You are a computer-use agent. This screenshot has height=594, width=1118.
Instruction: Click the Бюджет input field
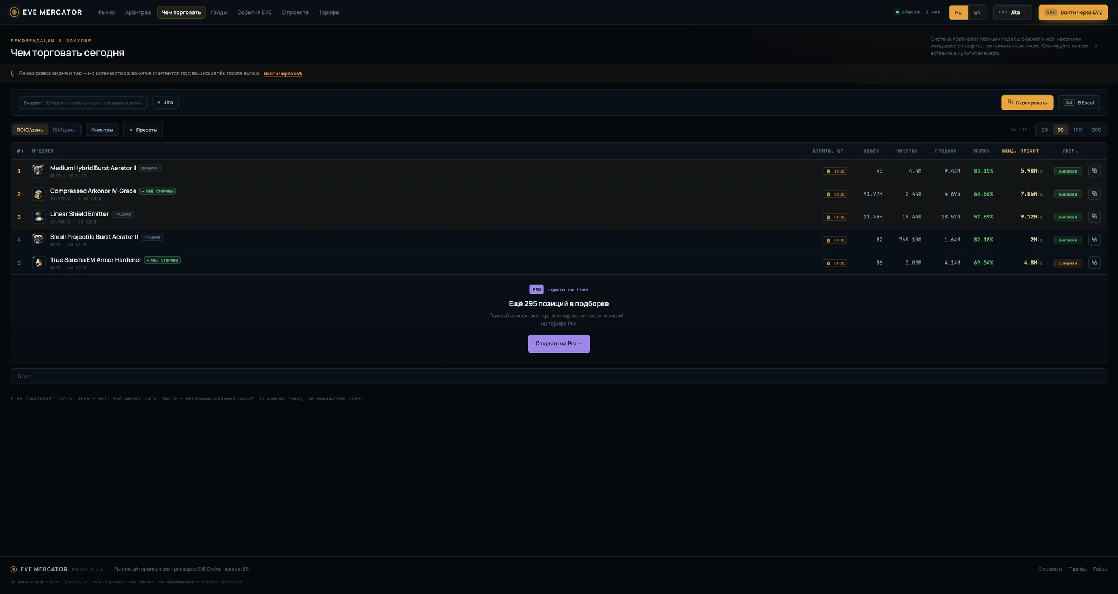(x=83, y=103)
